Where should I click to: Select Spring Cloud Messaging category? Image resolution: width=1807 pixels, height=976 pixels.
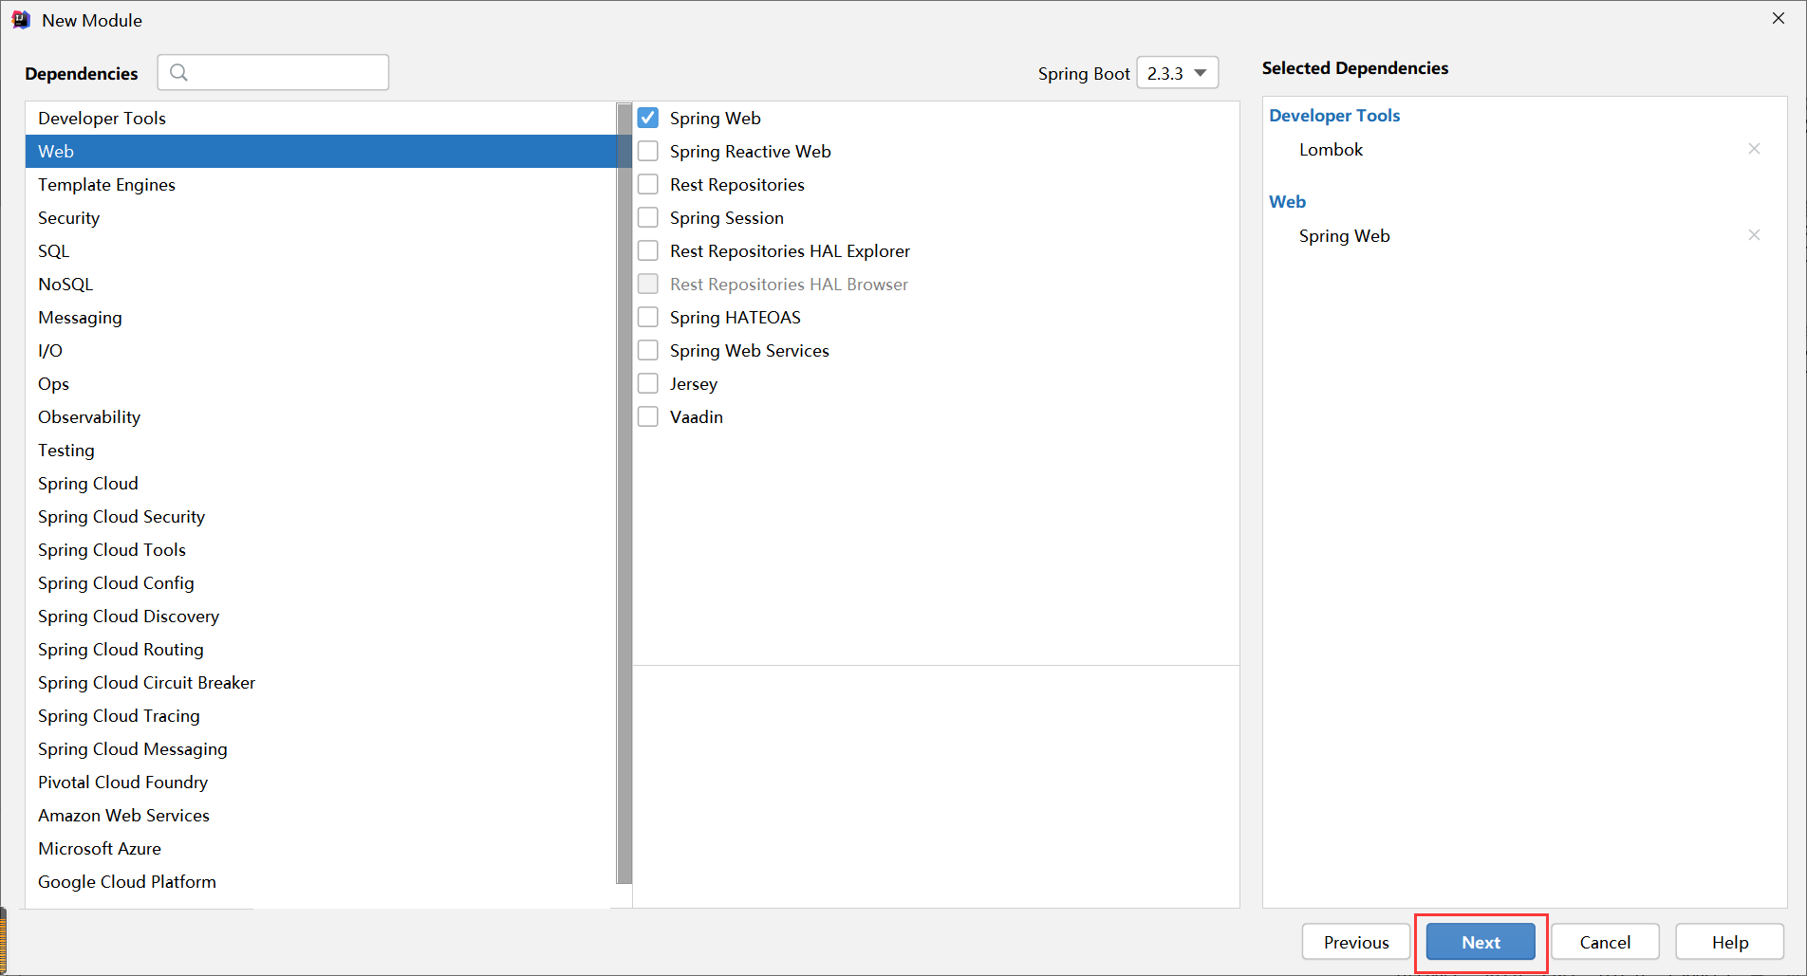321,748
